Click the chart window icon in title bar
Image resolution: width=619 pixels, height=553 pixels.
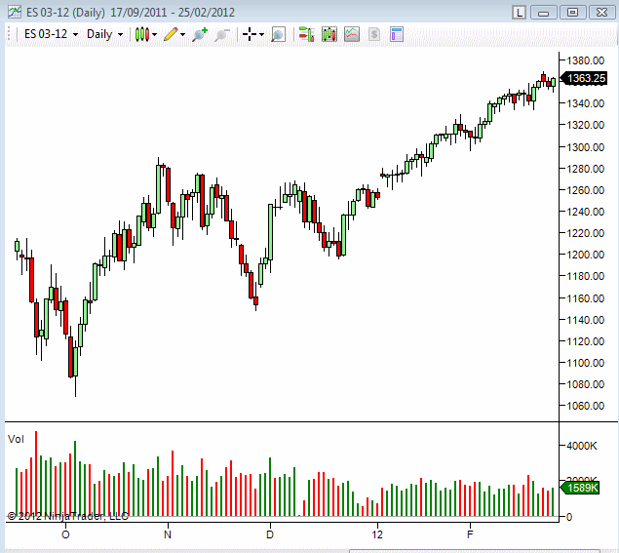[15, 12]
